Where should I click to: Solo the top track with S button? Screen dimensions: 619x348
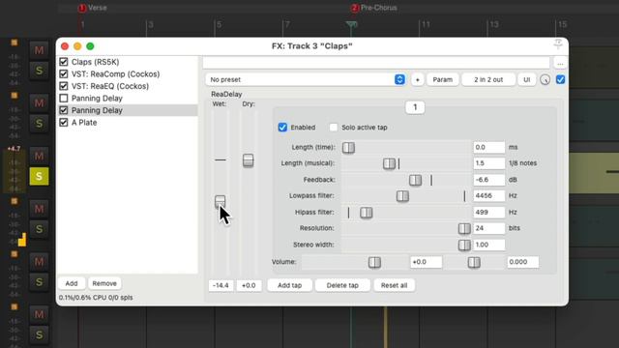39,71
